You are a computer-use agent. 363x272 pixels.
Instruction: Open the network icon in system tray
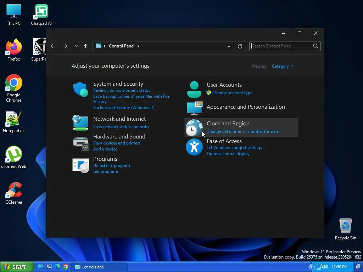pyautogui.click(x=319, y=267)
